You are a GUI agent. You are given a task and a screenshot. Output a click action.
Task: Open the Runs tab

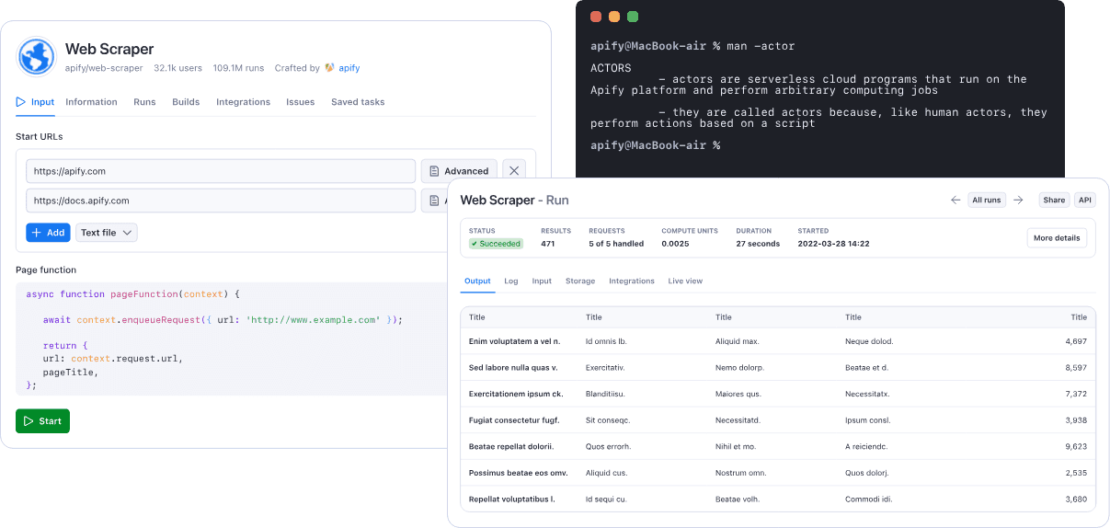144,102
